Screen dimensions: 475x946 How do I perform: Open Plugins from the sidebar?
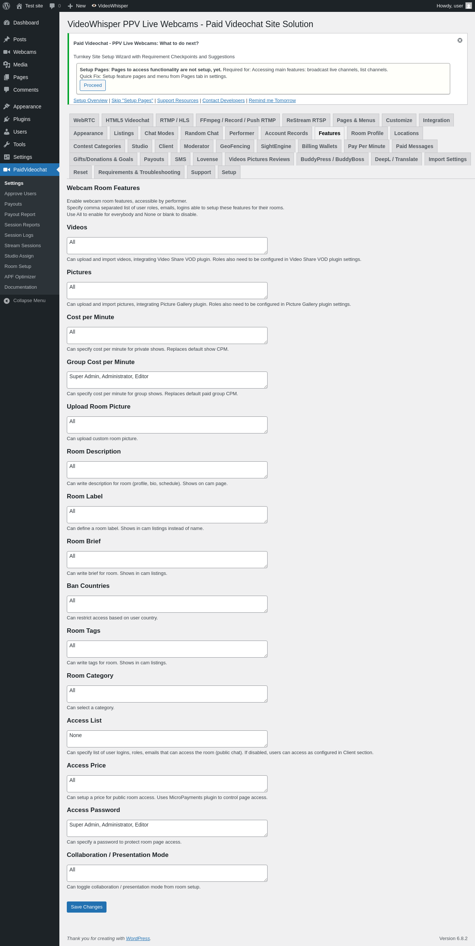(x=30, y=119)
